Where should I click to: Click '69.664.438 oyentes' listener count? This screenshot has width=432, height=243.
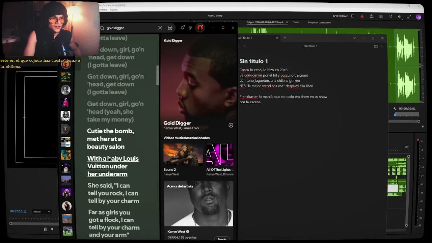pyautogui.click(x=182, y=238)
